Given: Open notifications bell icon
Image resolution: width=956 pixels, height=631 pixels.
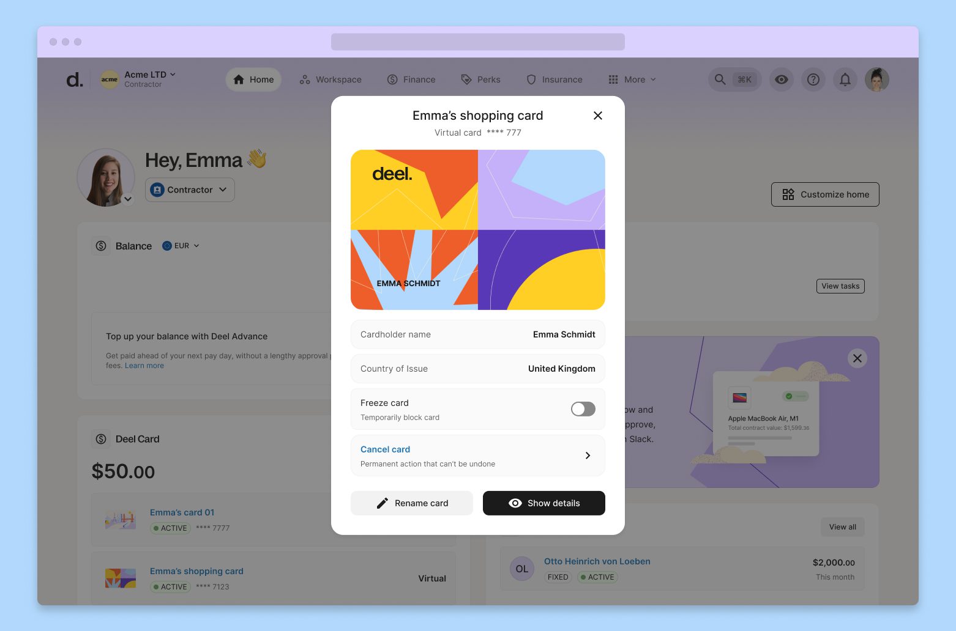Looking at the screenshot, I should click(845, 79).
